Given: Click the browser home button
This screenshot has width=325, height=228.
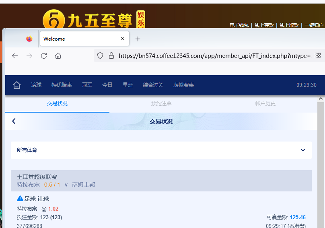Looking at the screenshot, I should tap(58, 56).
